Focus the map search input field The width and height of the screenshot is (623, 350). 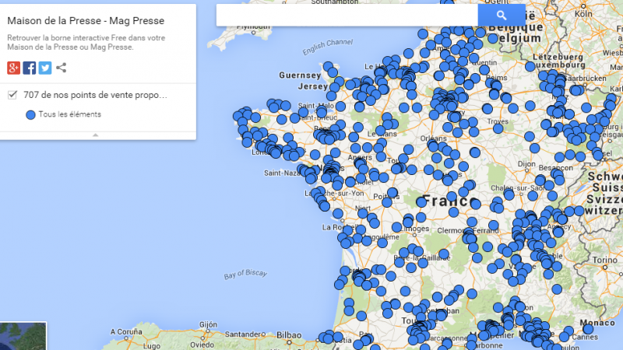347,15
